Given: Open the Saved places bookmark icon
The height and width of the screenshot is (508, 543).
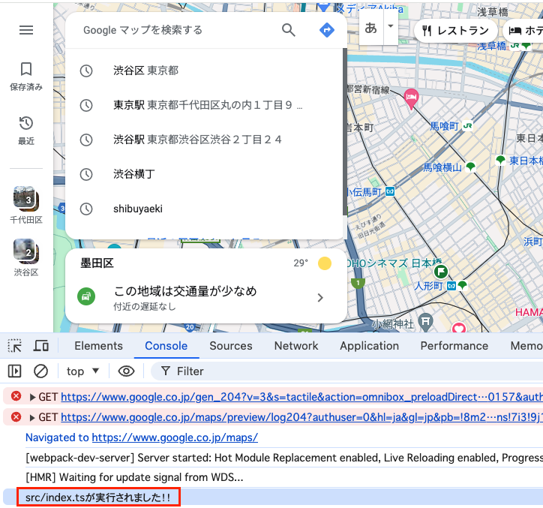Looking at the screenshot, I should tap(26, 69).
